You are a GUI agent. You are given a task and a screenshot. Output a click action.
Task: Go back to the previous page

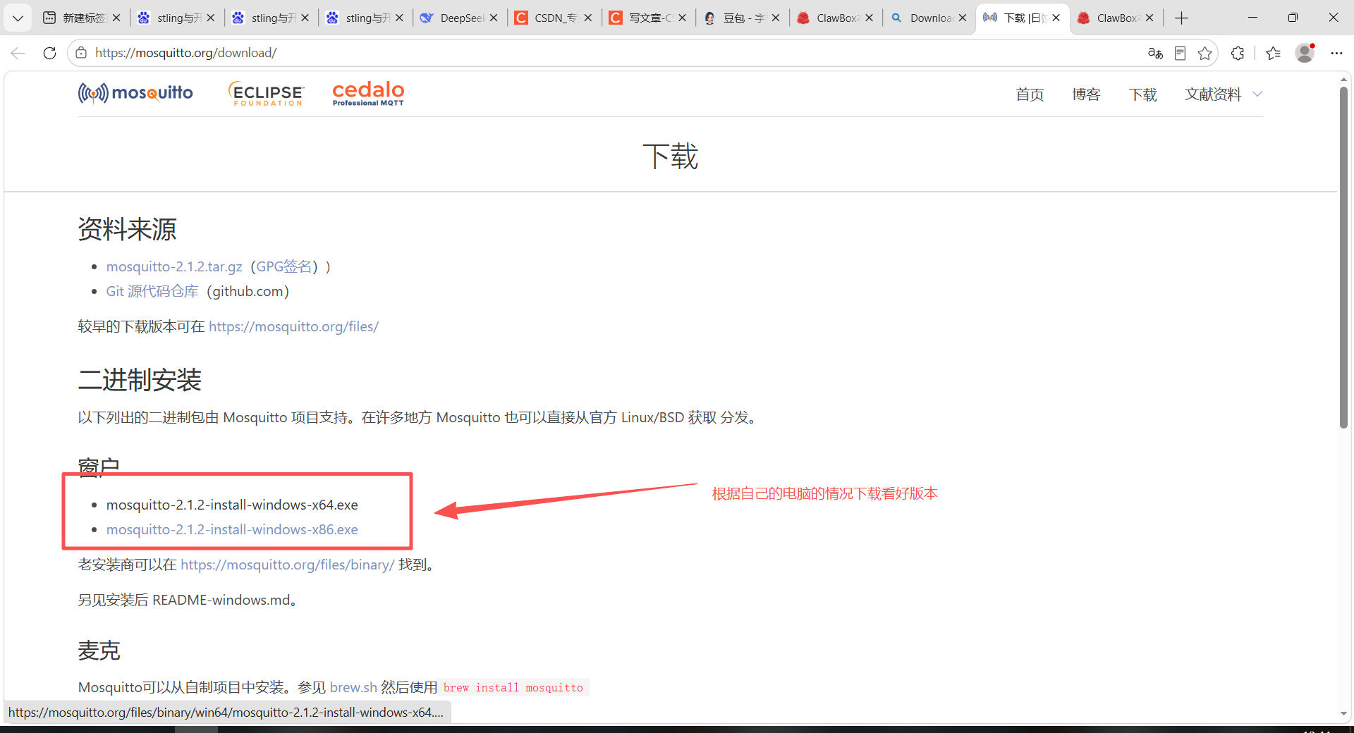tap(18, 53)
